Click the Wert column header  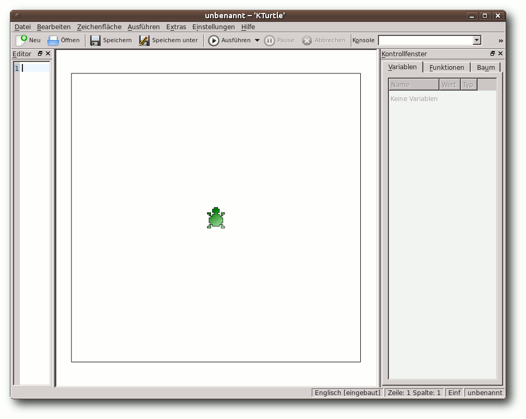click(449, 85)
